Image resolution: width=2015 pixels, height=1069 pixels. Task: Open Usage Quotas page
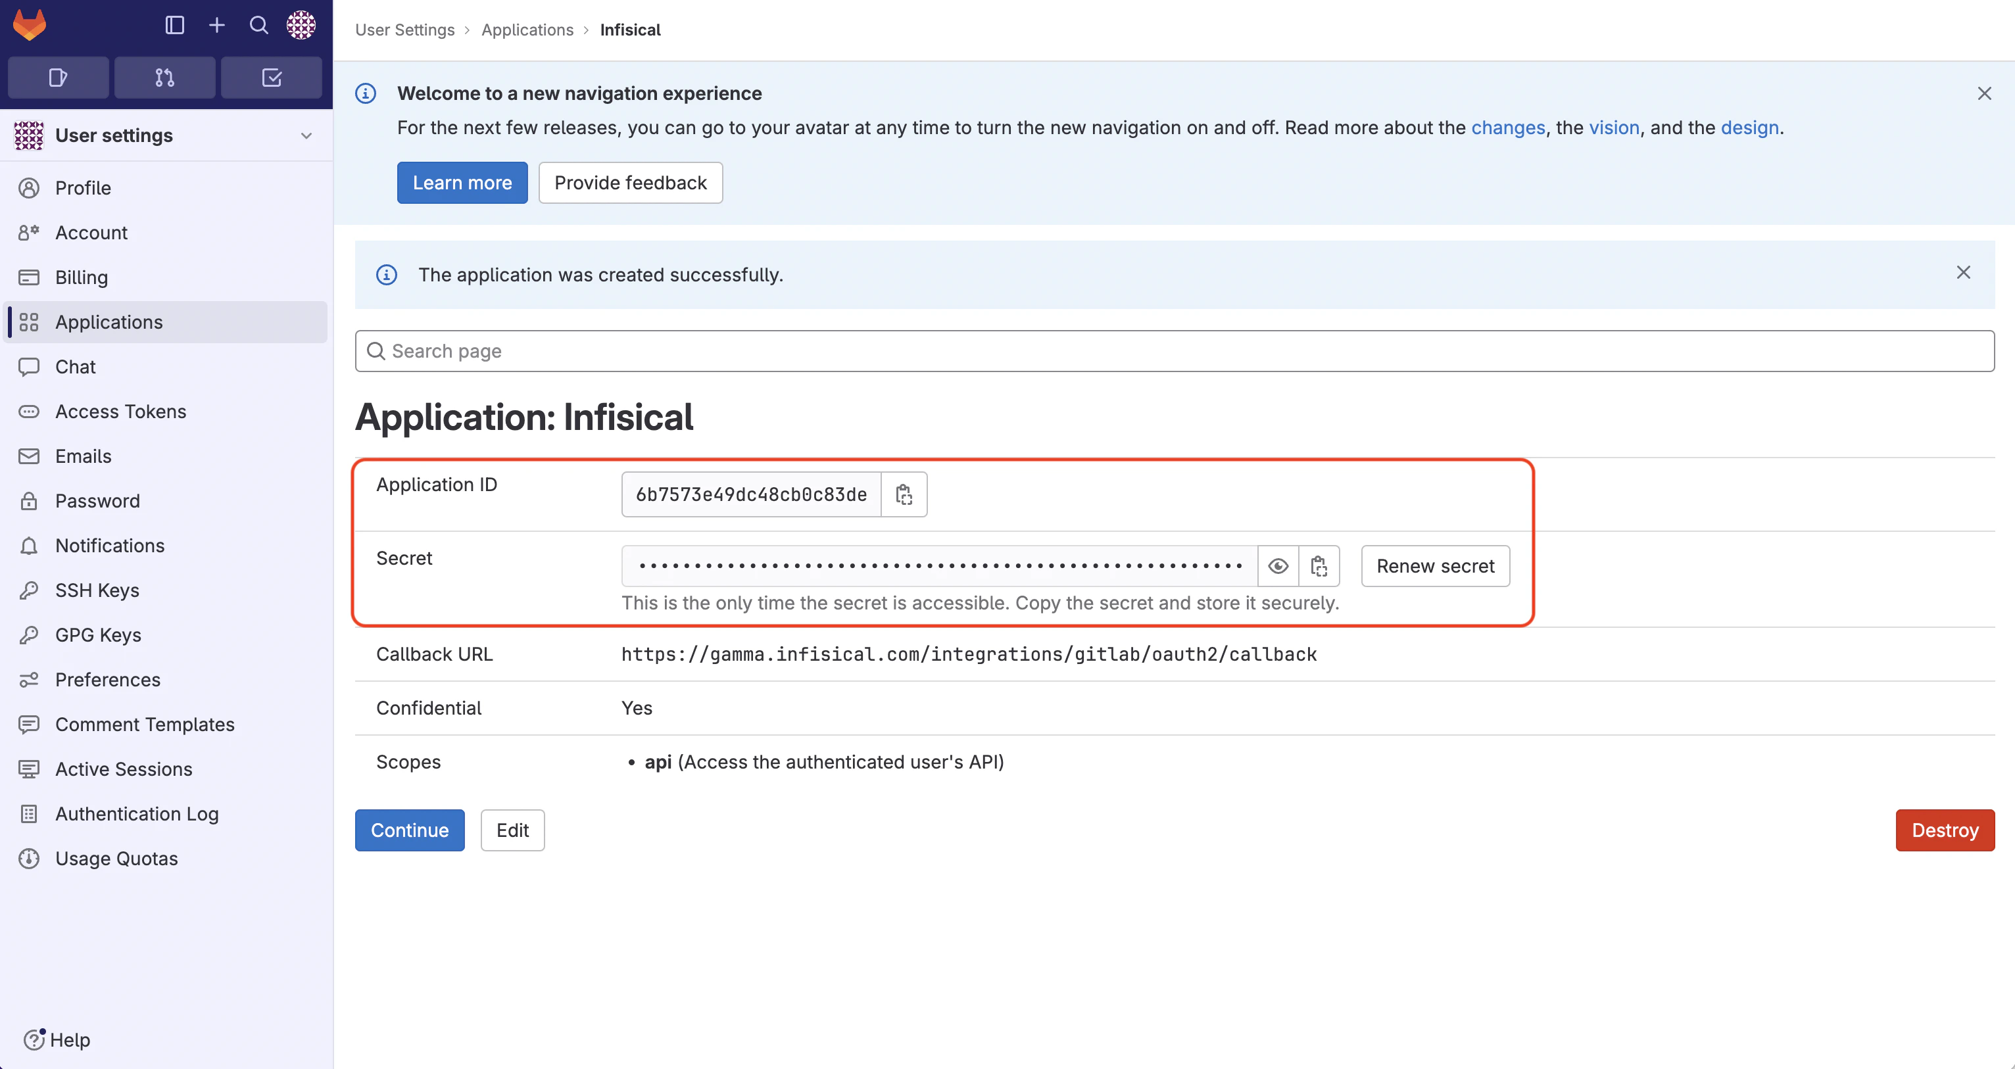click(x=166, y=859)
